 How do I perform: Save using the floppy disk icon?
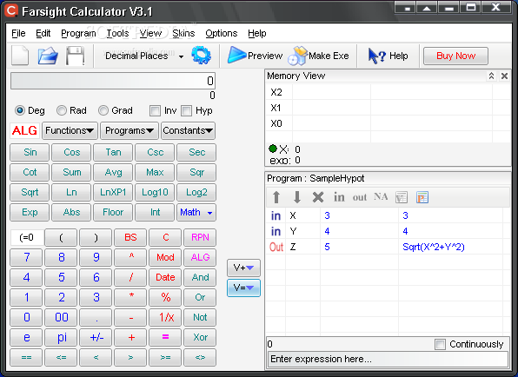click(x=76, y=56)
